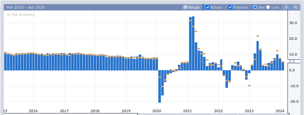Click the 2023 year label on axis

[249, 111]
